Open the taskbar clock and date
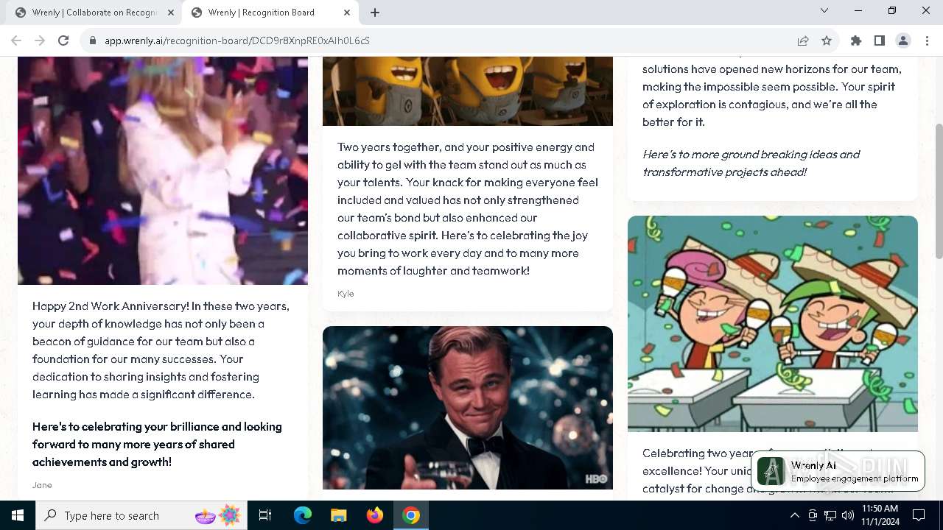This screenshot has width=943, height=530. coord(880,515)
